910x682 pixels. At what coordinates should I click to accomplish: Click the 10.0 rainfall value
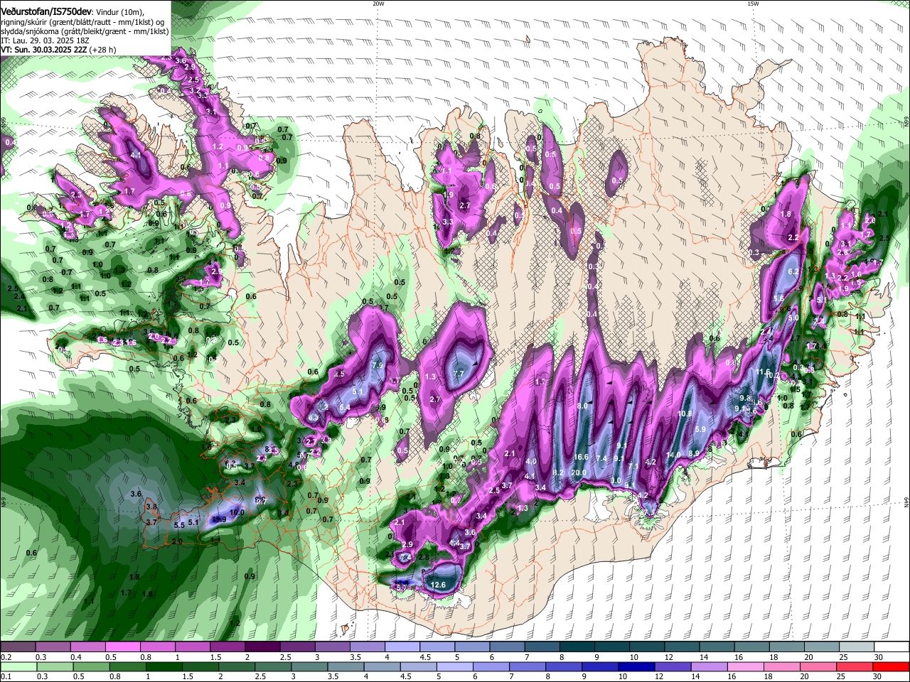237,512
